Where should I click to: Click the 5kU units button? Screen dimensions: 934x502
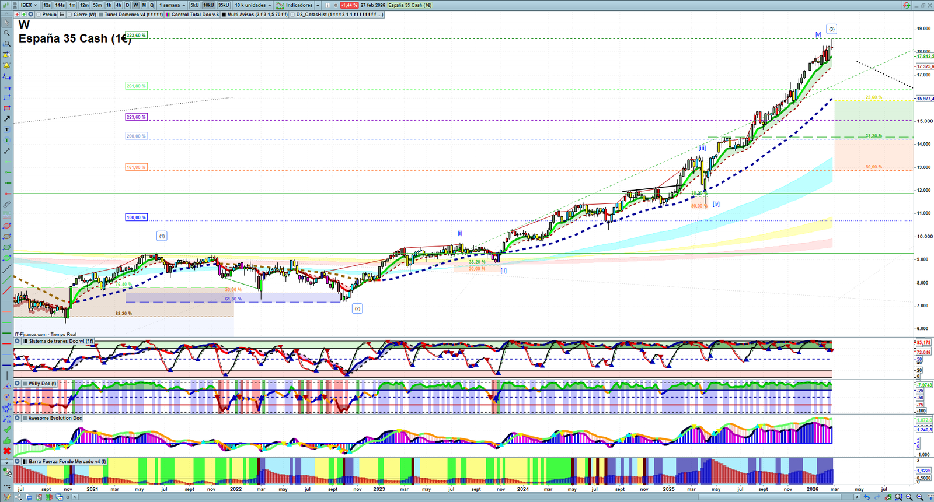point(194,5)
